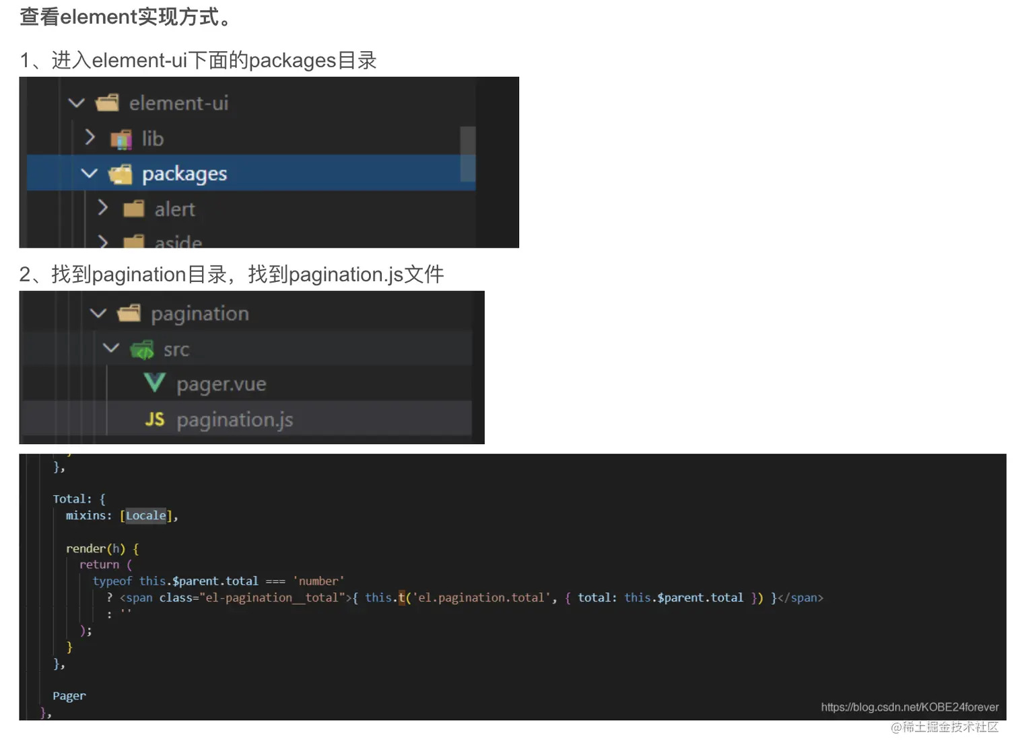Open the pager.vue file
Screen dimensions: 1018x753
click(222, 384)
